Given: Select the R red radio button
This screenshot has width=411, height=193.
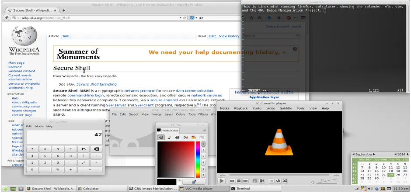Looking at the screenshot, I should pyautogui.click(x=203, y=163).
